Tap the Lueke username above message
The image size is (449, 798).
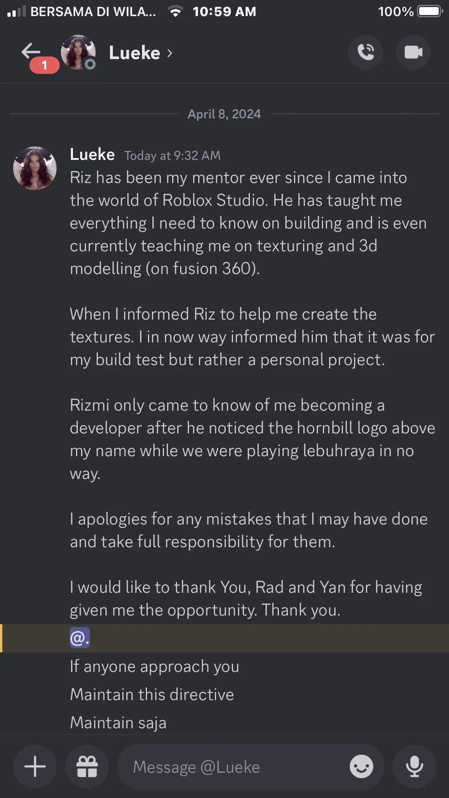[x=92, y=154]
